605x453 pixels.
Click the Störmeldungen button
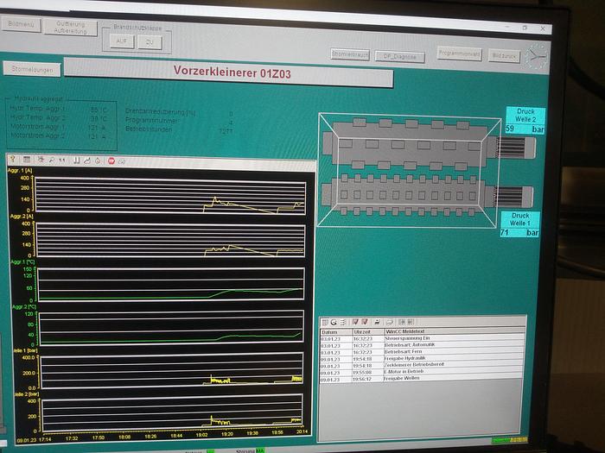click(31, 68)
